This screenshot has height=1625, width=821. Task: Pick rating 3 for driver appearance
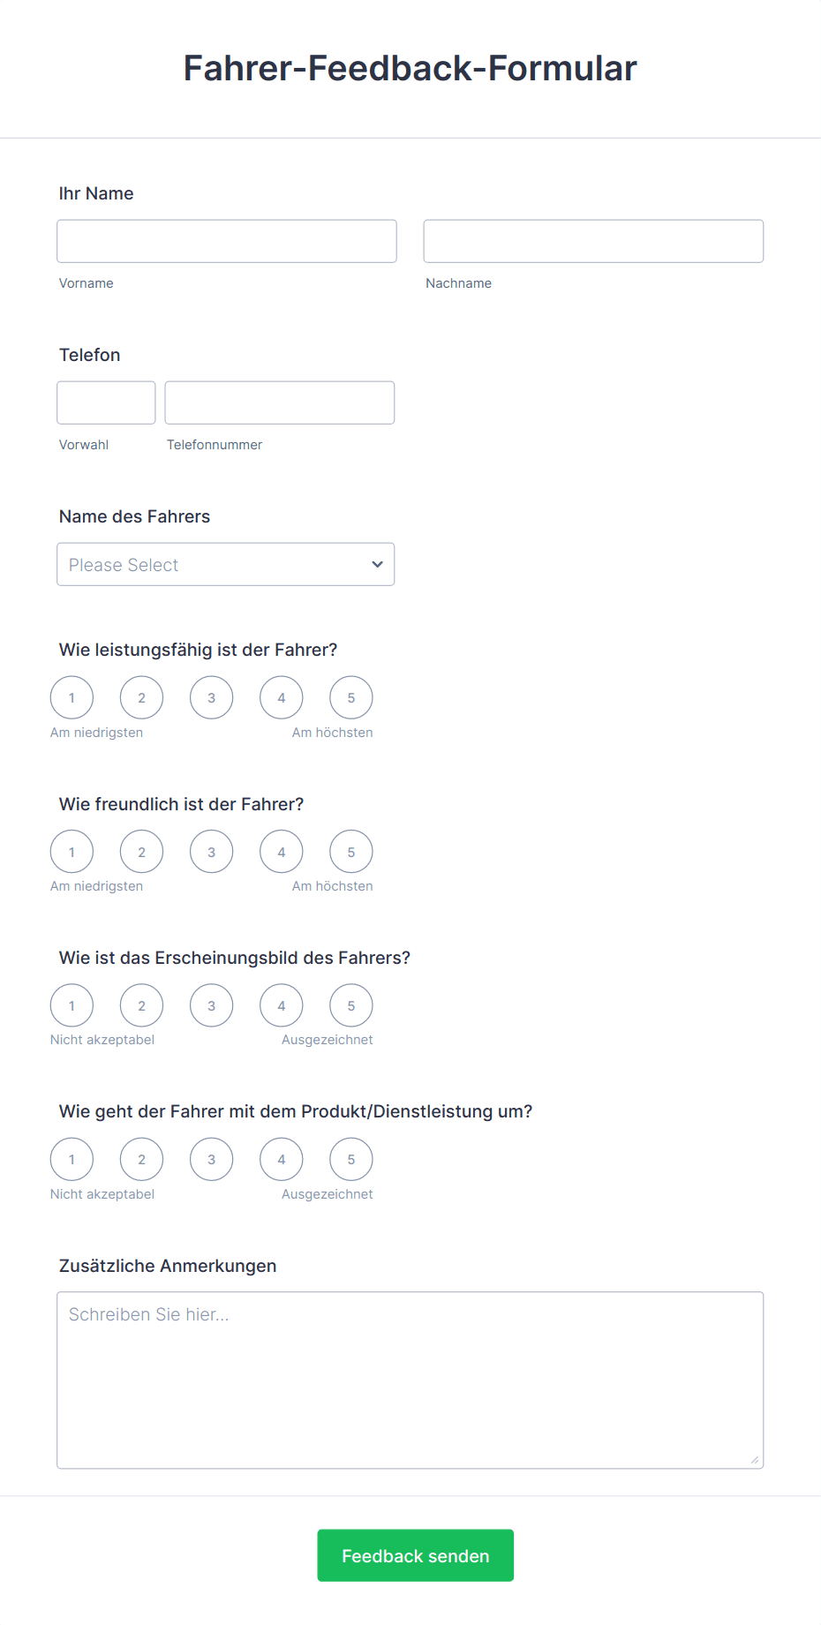click(211, 1004)
